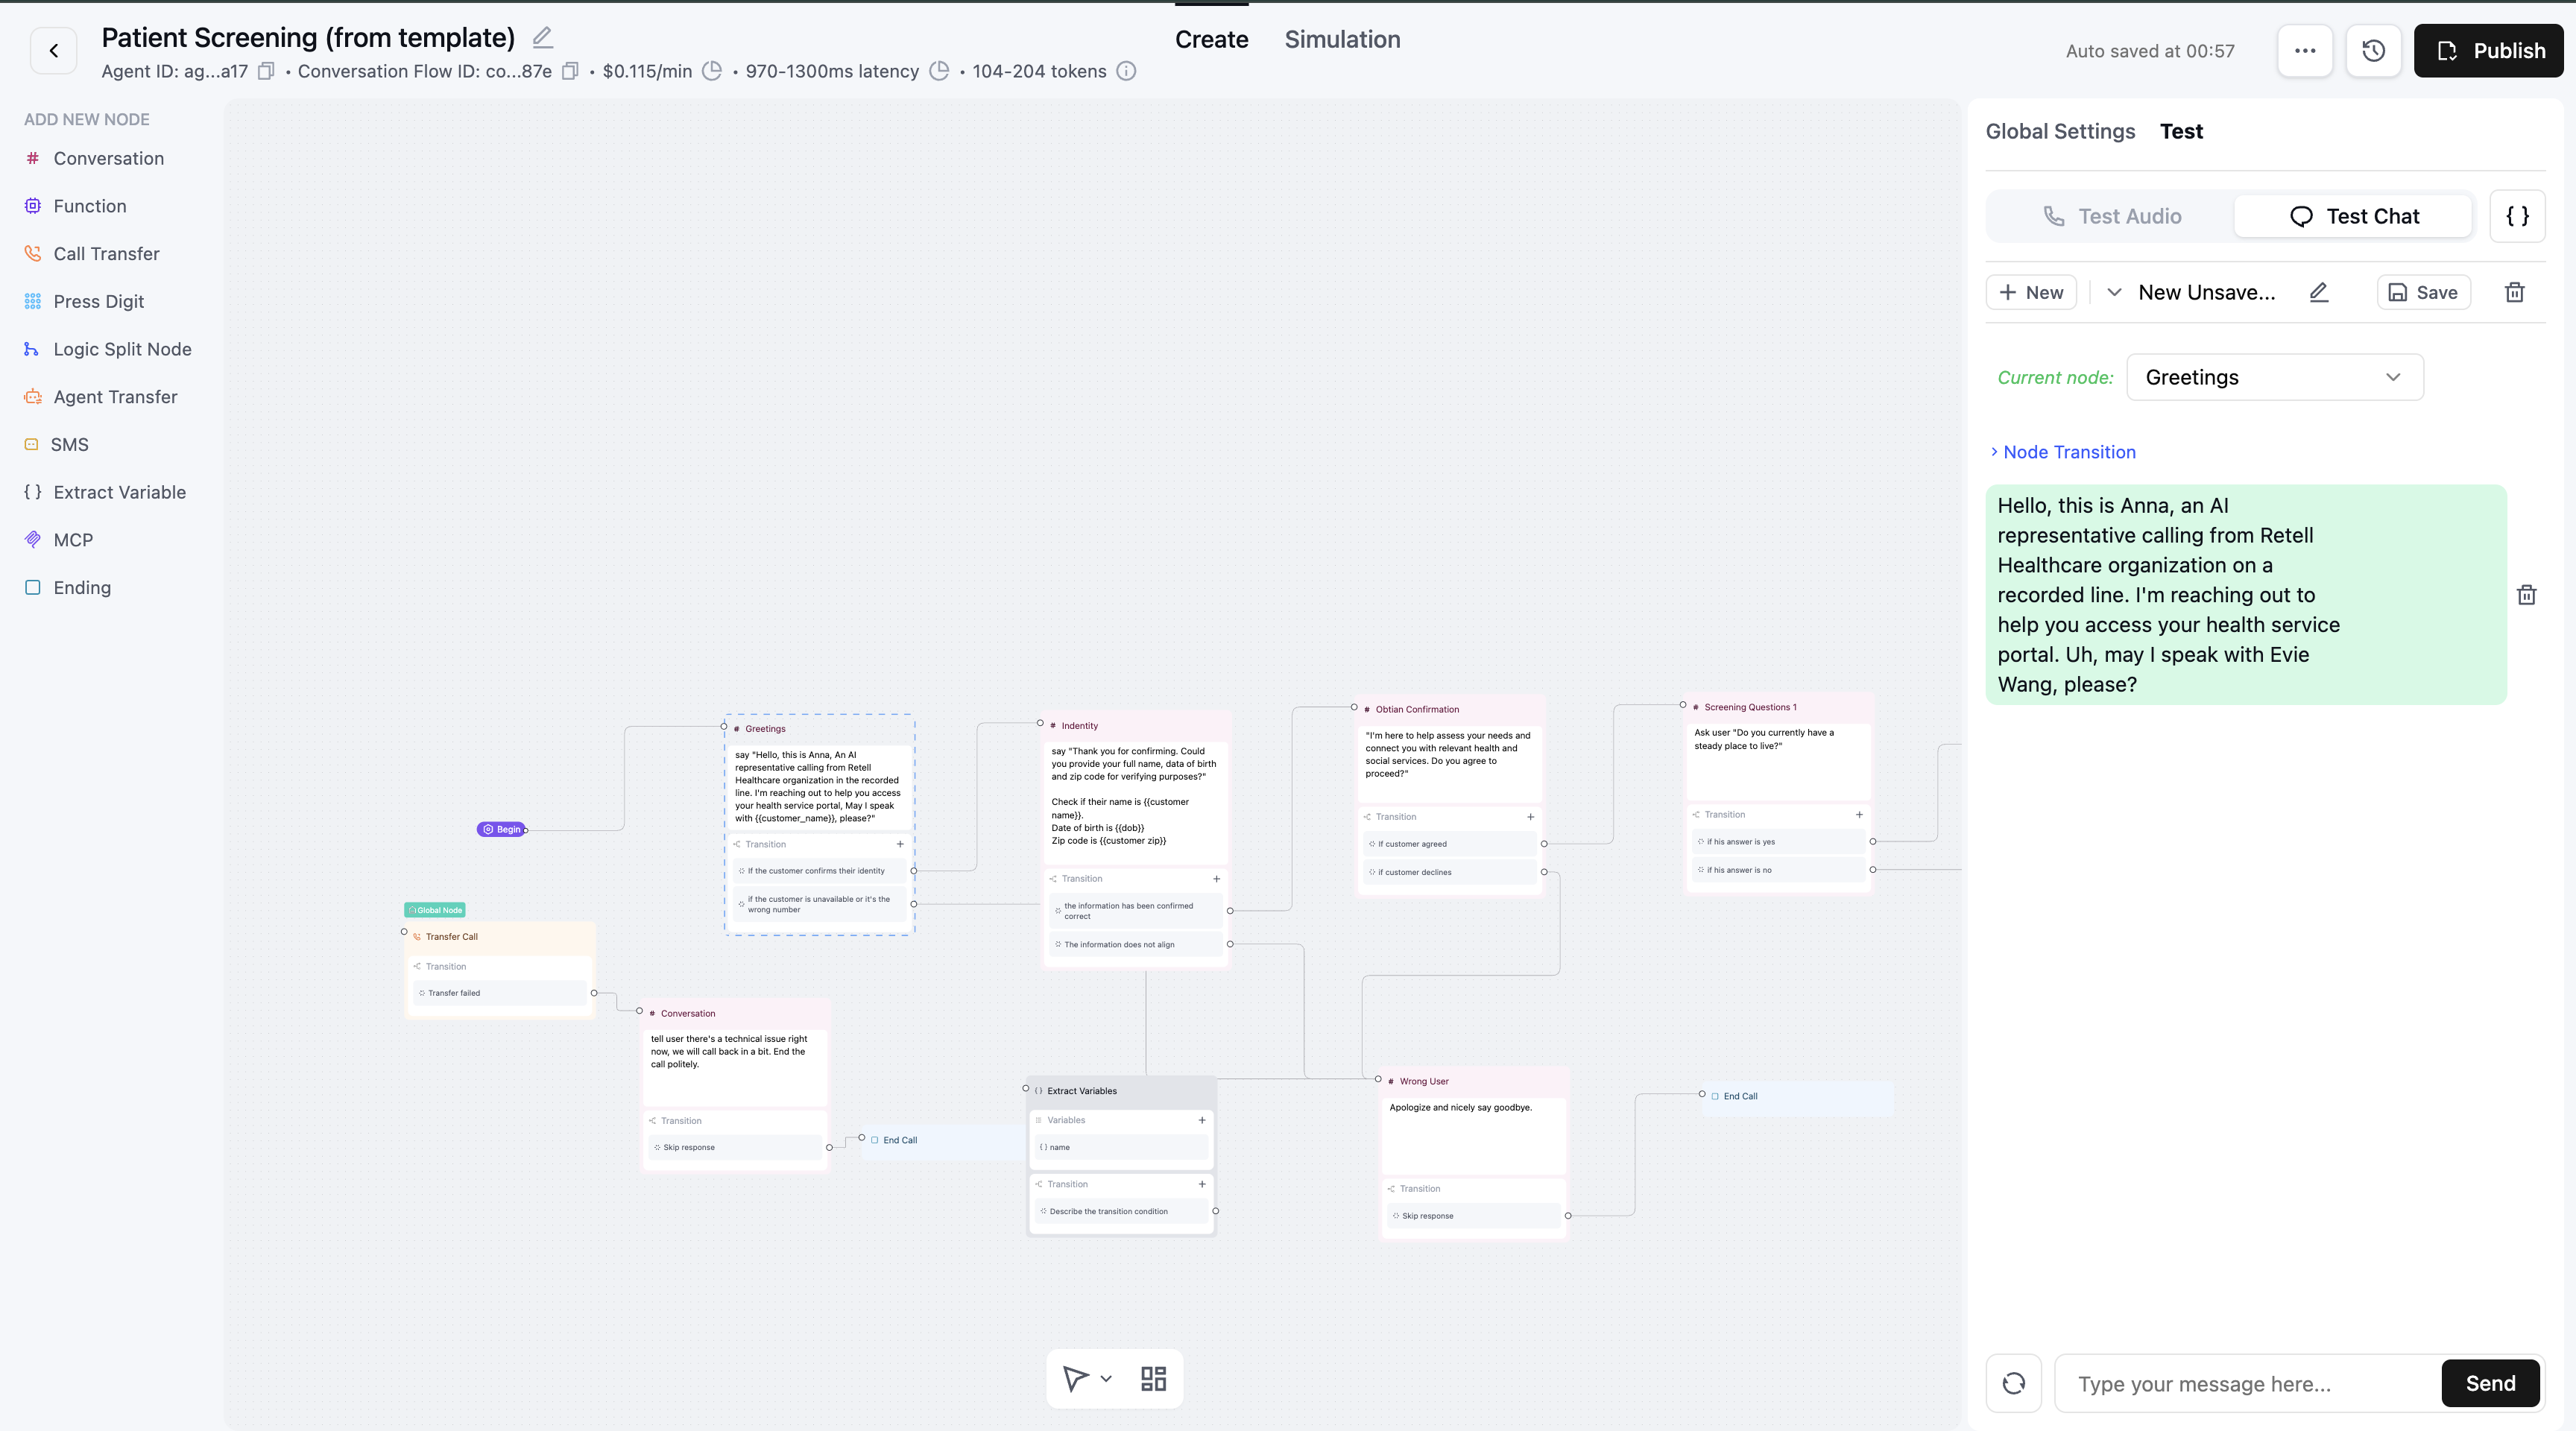Select the Obtian Confirmation node header
This screenshot has height=1431, width=2576.
pyautogui.click(x=1449, y=709)
